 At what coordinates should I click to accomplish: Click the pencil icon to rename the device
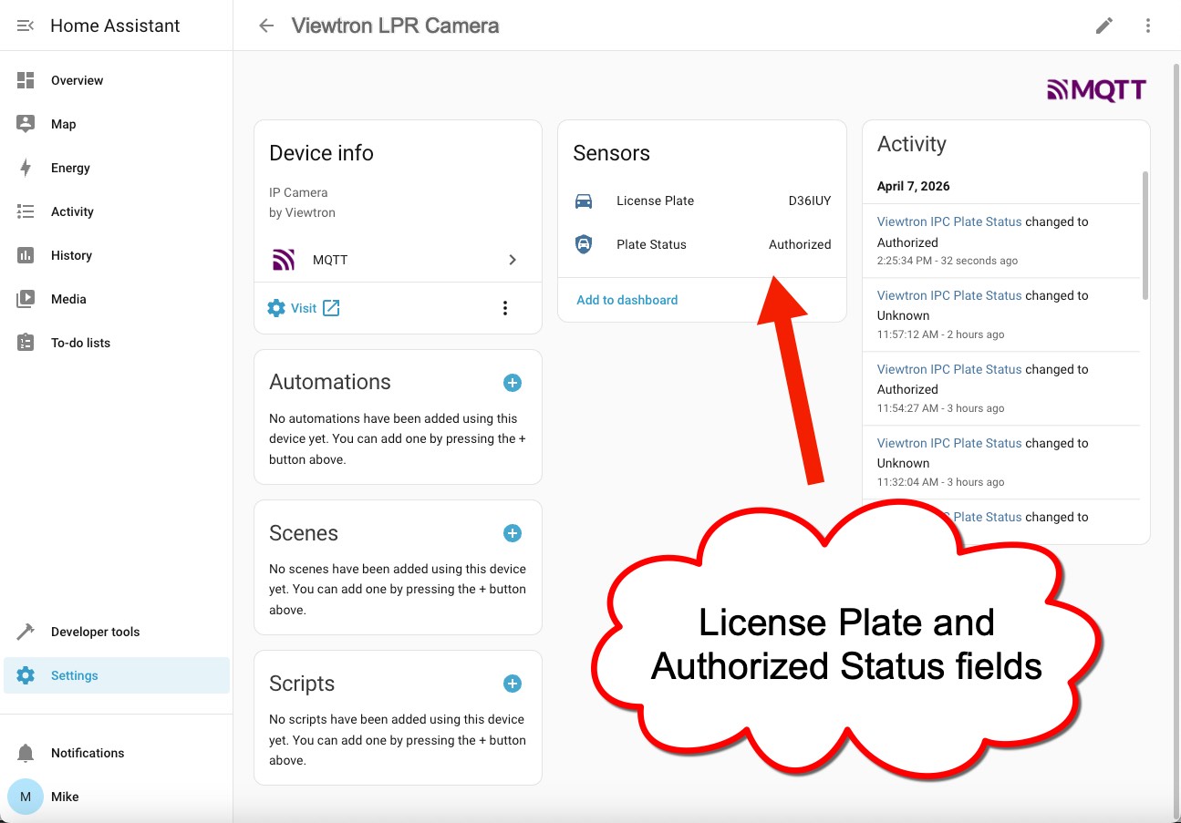point(1104,26)
